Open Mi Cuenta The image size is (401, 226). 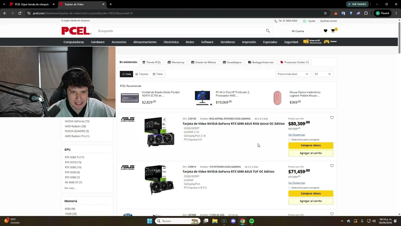pyautogui.click(x=298, y=31)
